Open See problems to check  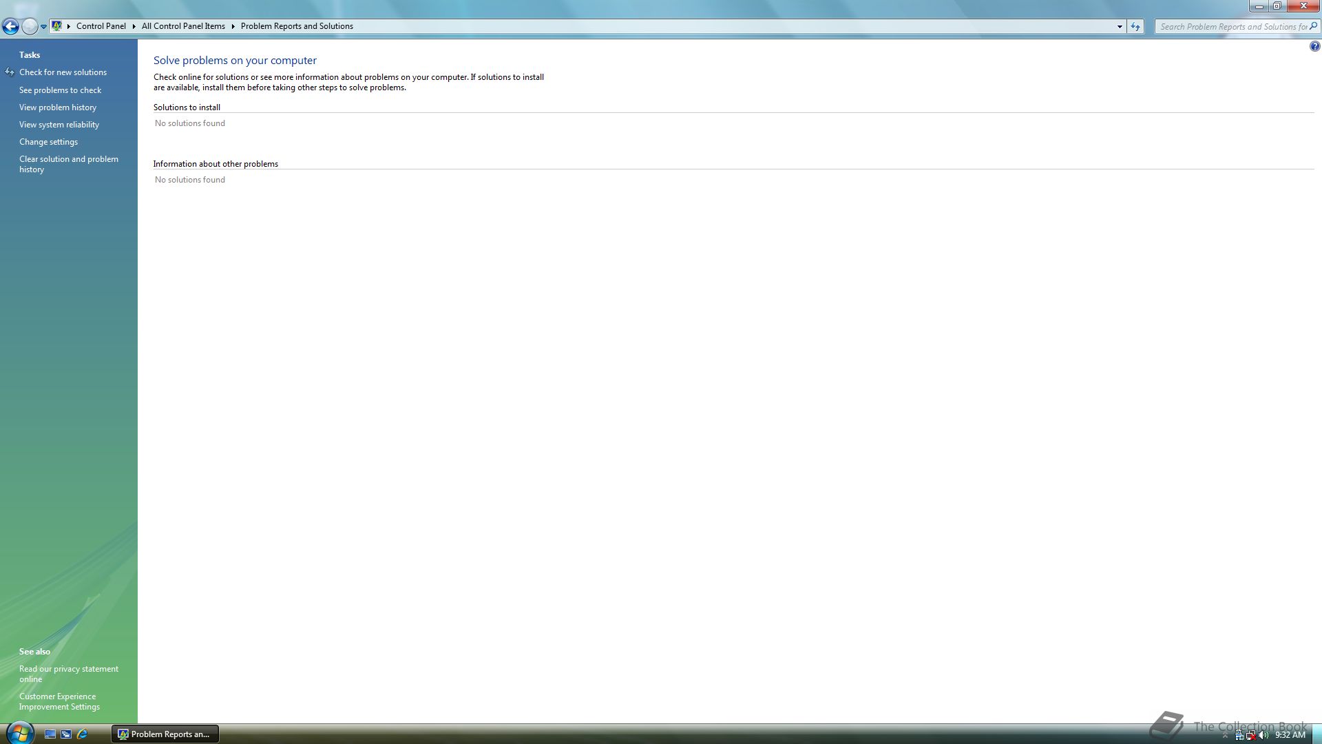point(60,90)
